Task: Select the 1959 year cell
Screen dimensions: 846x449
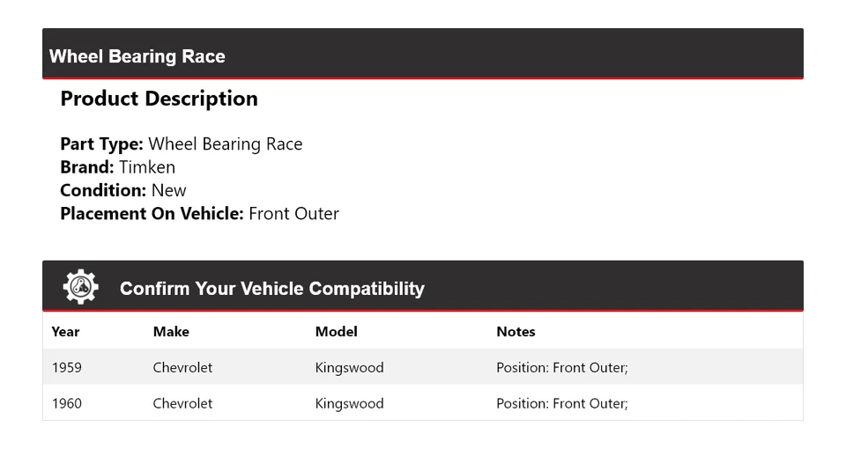Action: click(67, 367)
